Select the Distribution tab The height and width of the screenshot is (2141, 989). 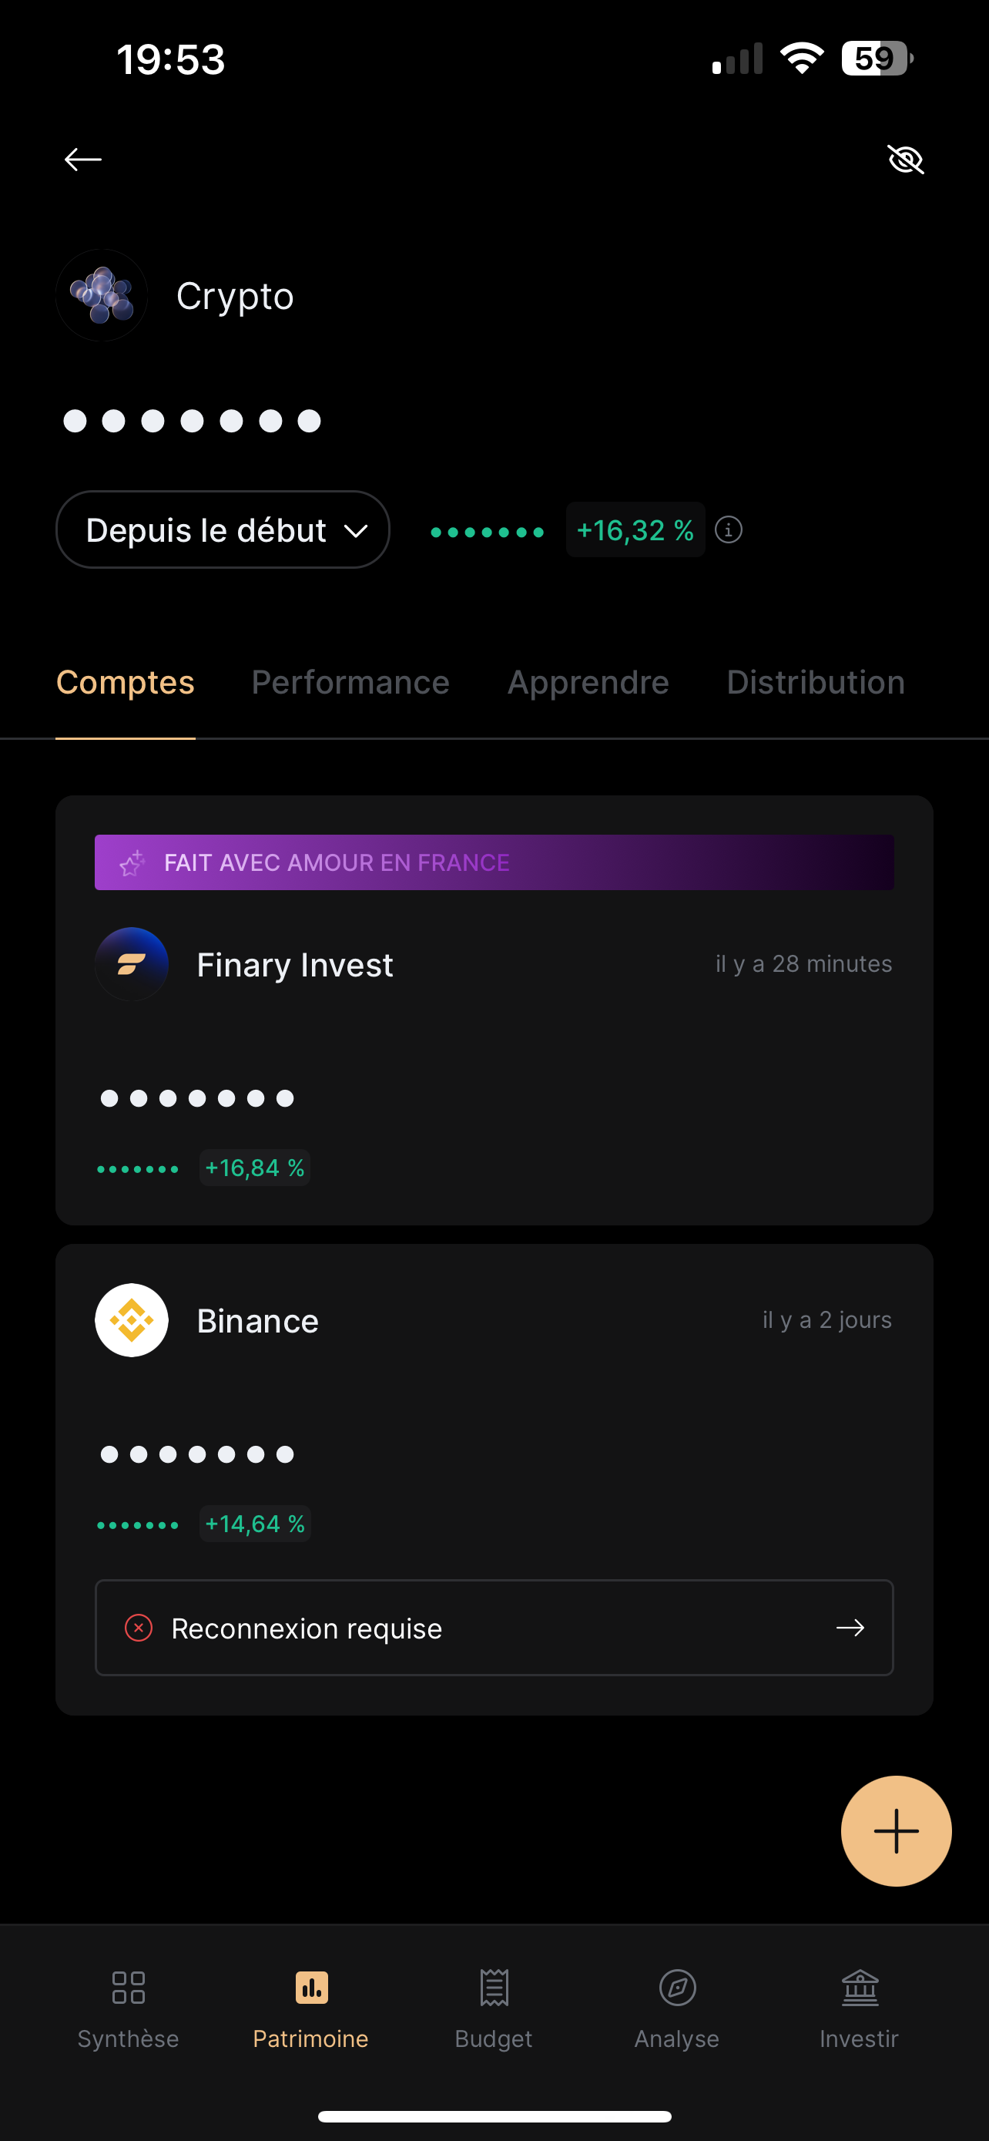(816, 682)
